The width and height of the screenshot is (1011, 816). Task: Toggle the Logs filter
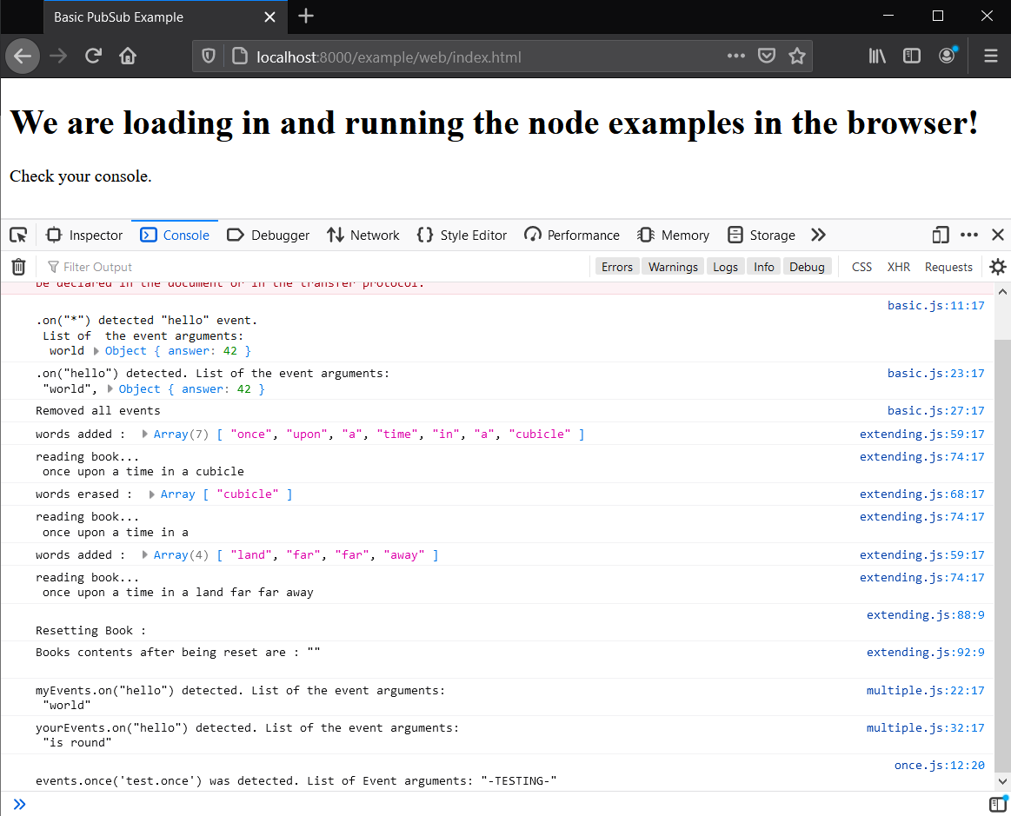(725, 267)
